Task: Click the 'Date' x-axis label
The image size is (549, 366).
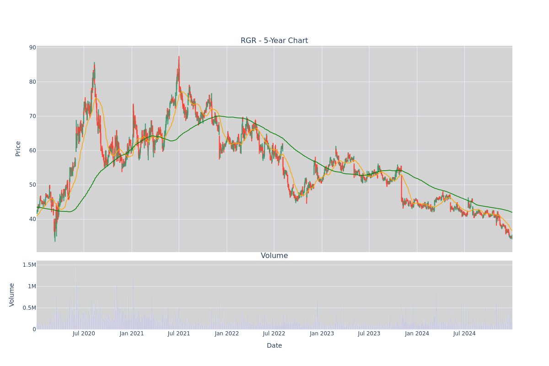Action: coord(274,346)
